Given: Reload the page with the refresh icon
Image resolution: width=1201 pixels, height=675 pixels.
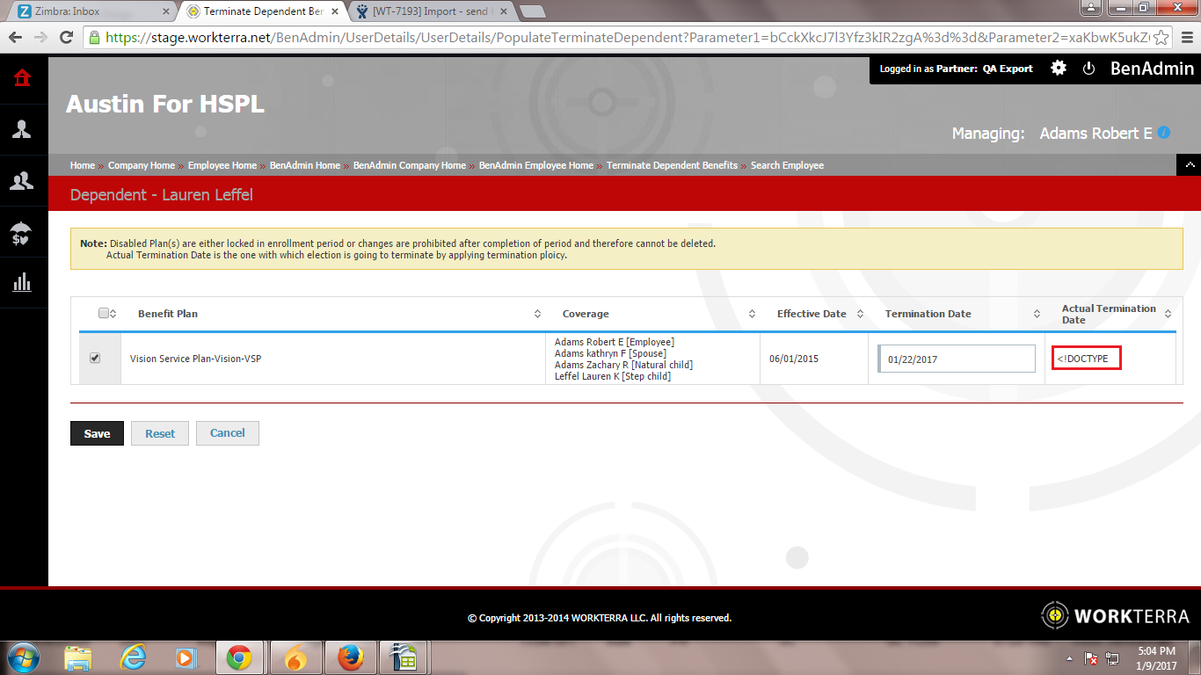Looking at the screenshot, I should pyautogui.click(x=66, y=37).
